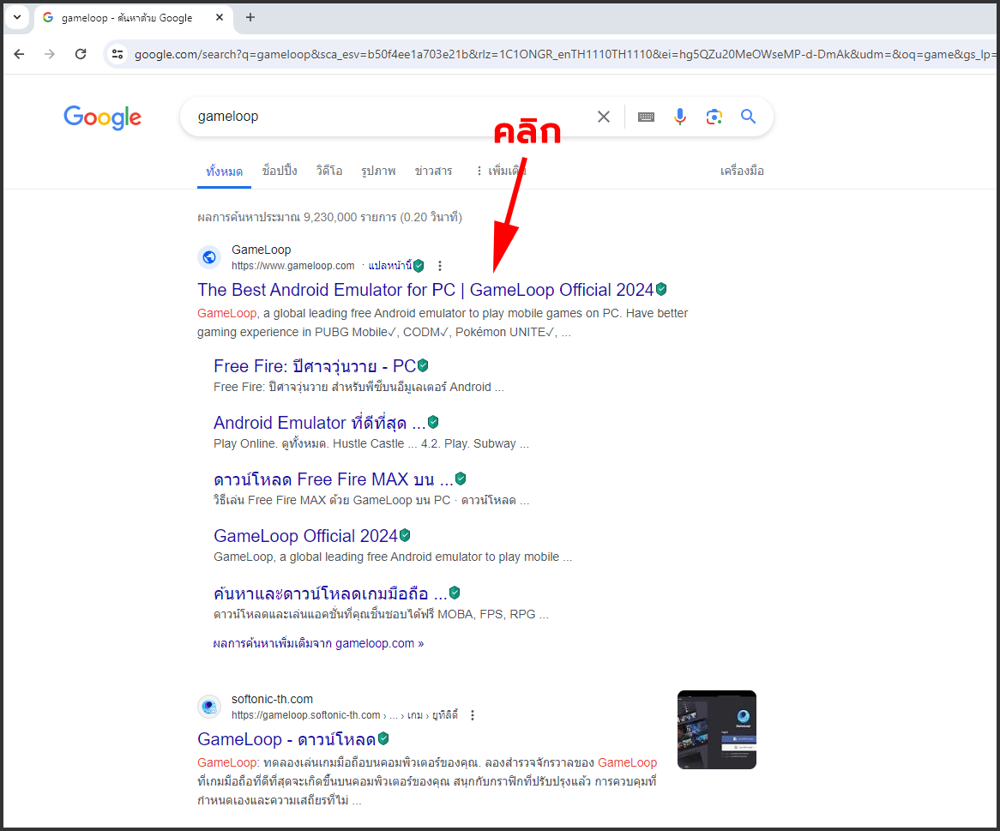Open more options for softonic-th.com result
This screenshot has width=1000, height=831.
pyautogui.click(x=472, y=715)
